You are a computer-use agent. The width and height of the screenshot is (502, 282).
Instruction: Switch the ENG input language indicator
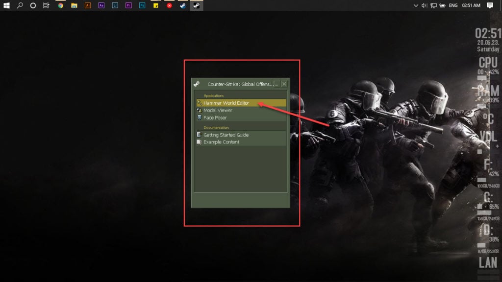pos(453,5)
